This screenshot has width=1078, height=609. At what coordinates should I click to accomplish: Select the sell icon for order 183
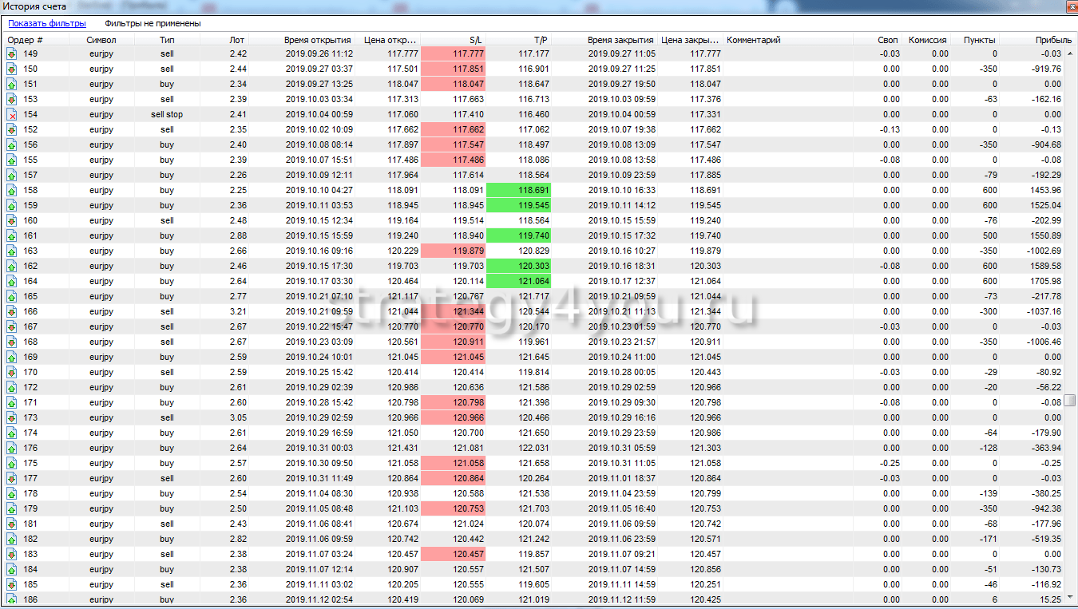12,555
